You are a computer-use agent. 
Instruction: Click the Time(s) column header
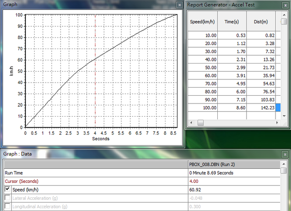click(232, 21)
